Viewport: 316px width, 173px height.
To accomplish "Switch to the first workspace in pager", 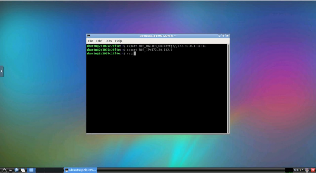I will click(x=31, y=170).
